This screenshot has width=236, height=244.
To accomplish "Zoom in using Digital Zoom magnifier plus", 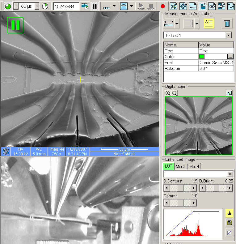I will click(x=168, y=93).
